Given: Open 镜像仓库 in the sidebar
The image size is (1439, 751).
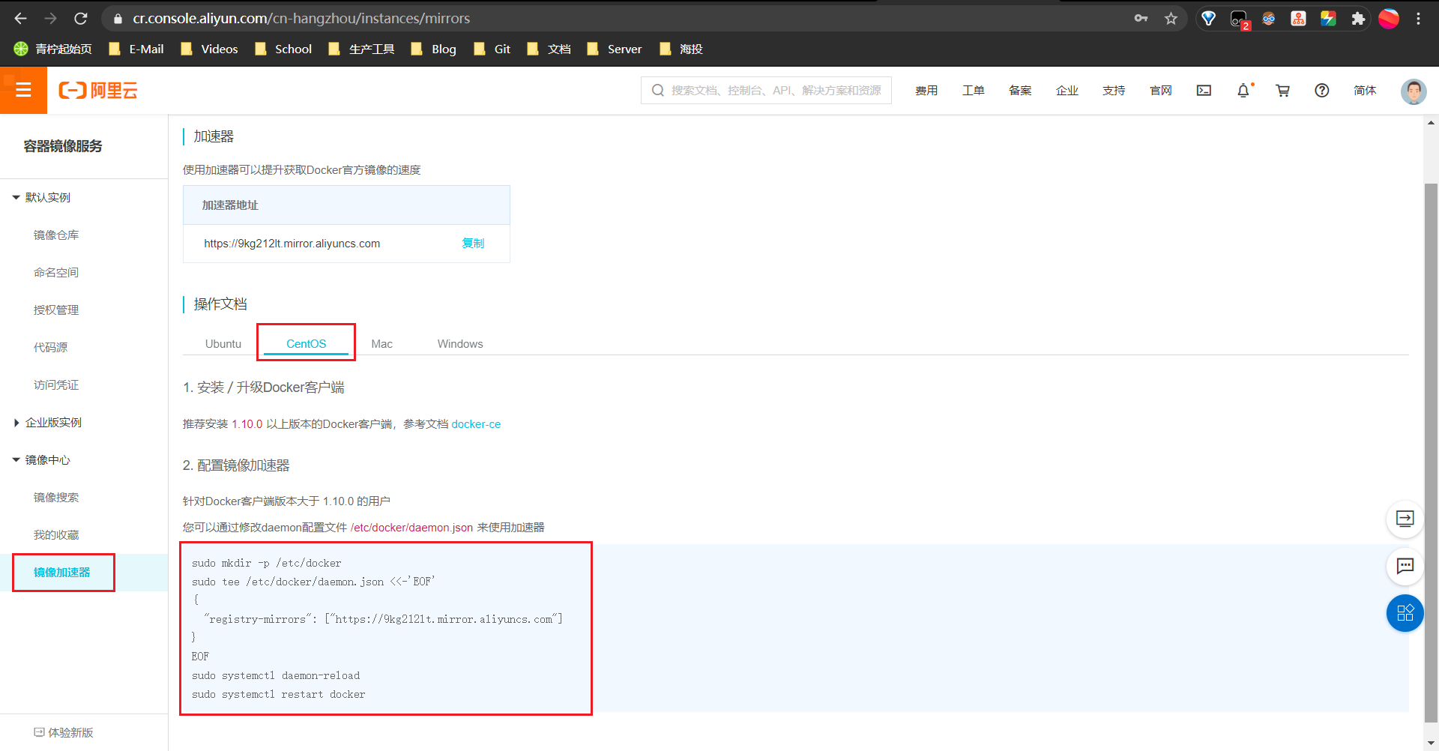Looking at the screenshot, I should 56,235.
